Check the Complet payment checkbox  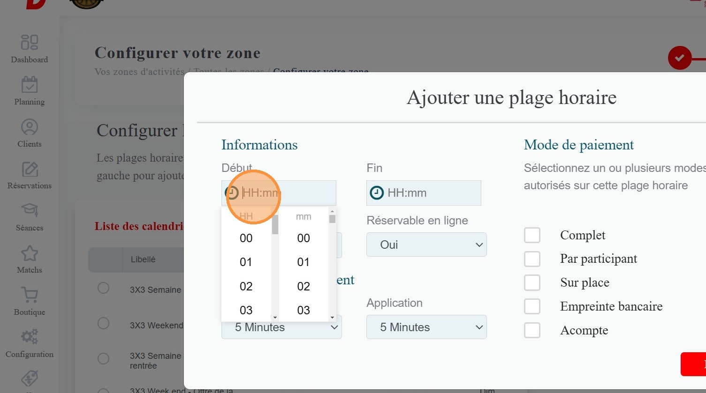coord(532,235)
